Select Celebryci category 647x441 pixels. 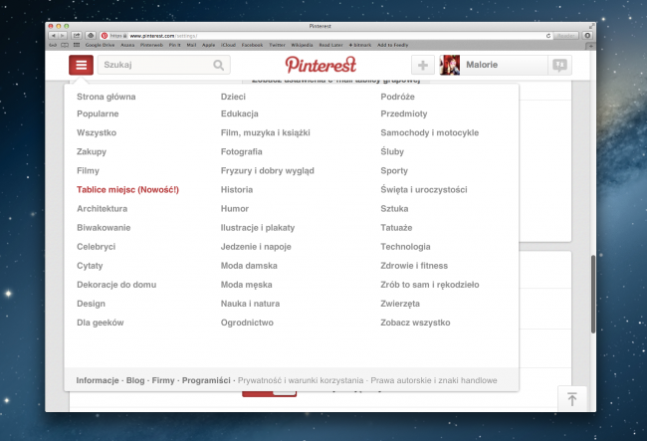(x=97, y=247)
